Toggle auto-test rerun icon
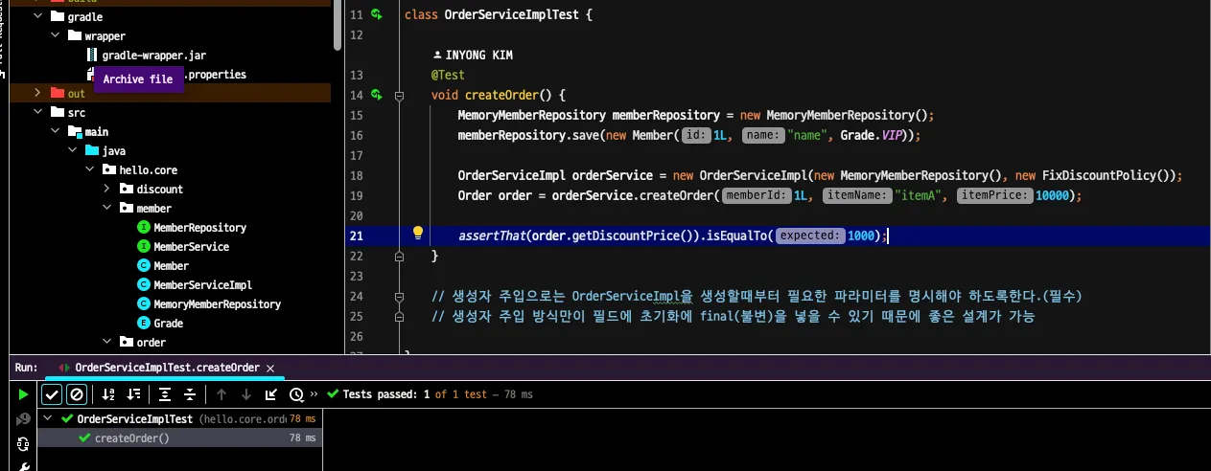This screenshot has width=1211, height=471. click(23, 444)
